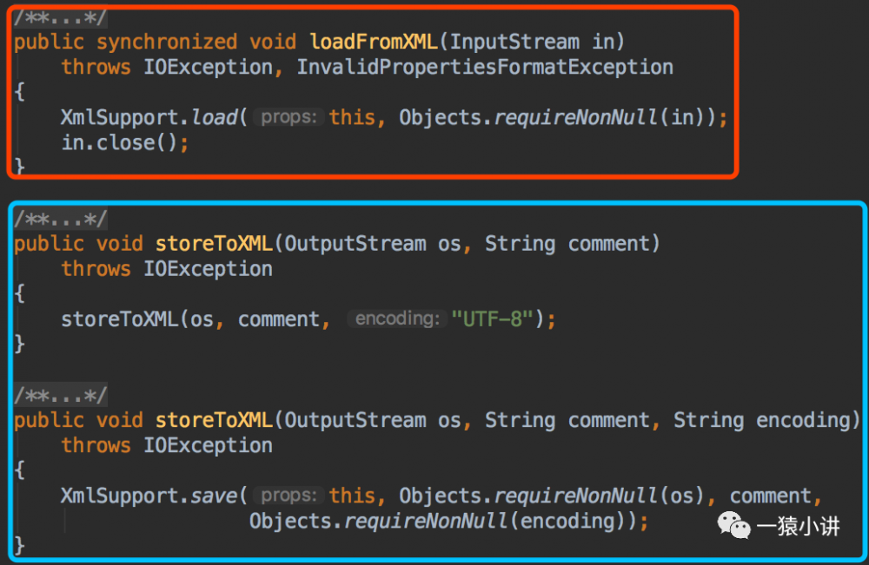
Task: Click the "UTF-8" string literal
Action: (492, 319)
